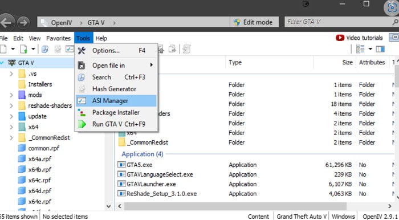Click the search magnifier in filter box
399x220 pixels.
pos(396,22)
